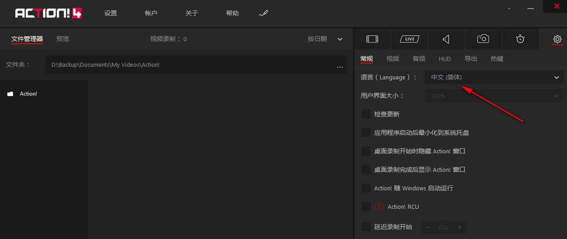Select the 视频 settings tab
The height and width of the screenshot is (239, 567).
[x=393, y=59]
